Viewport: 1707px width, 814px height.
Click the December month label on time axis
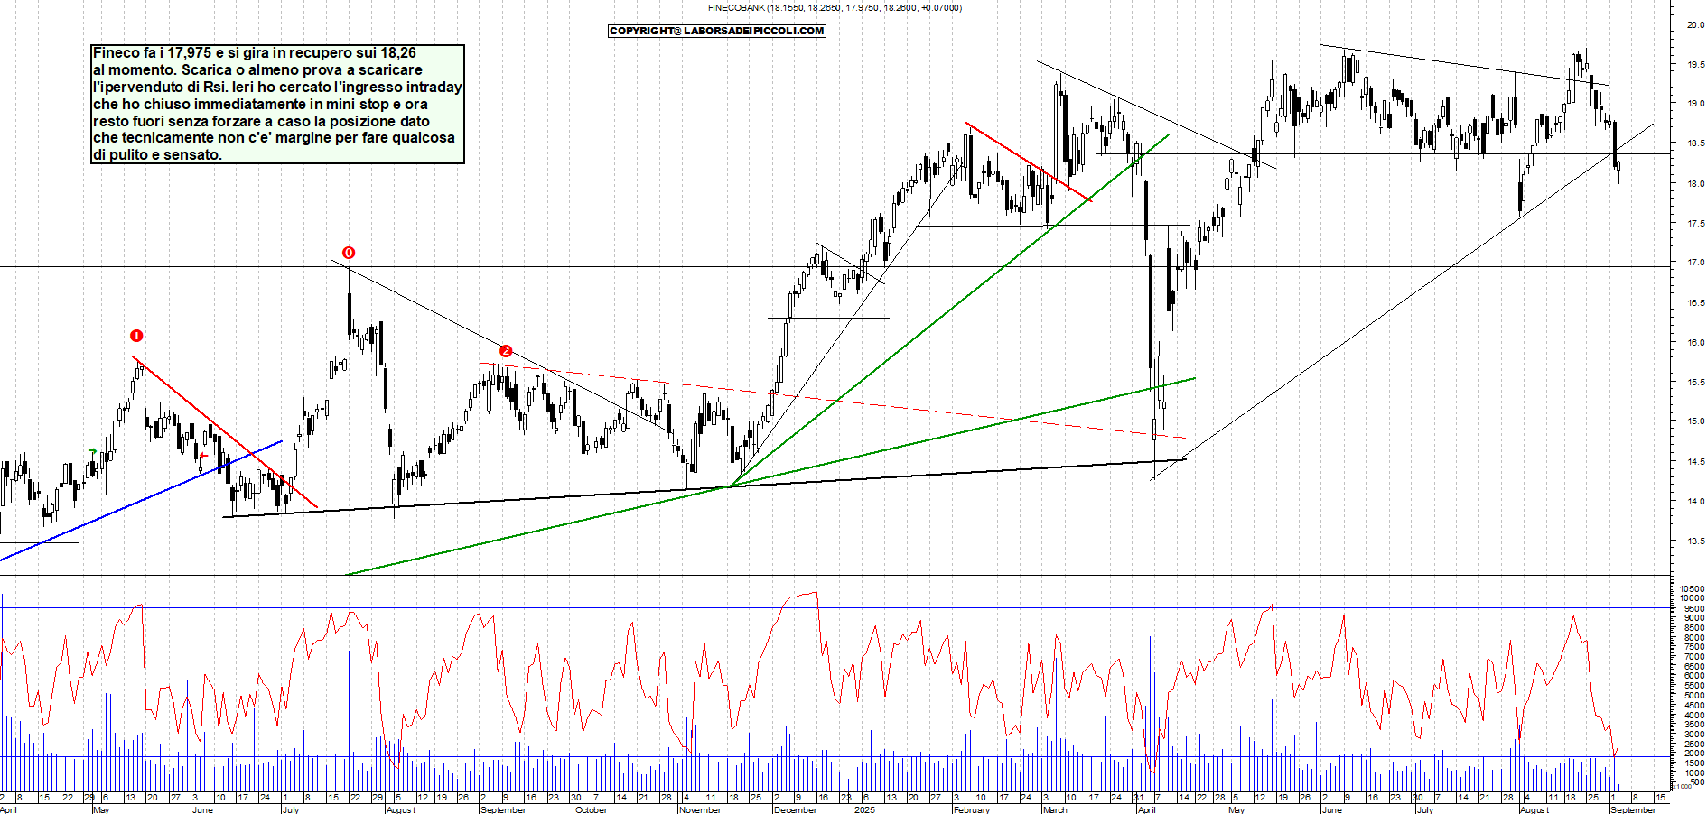[795, 809]
